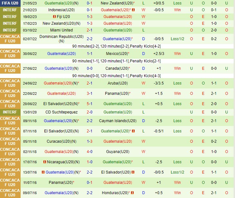Viewport: 235px width, 198px height.
Task: Click red card icon next to Fiji U20
Action: (54, 17)
